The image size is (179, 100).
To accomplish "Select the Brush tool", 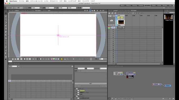I will click(6, 20).
